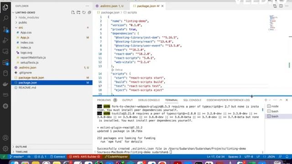Image resolution: width=292 pixels, height=164 pixels.
Task: Add a new terminal with plus icon
Action: pyautogui.click(x=266, y=100)
